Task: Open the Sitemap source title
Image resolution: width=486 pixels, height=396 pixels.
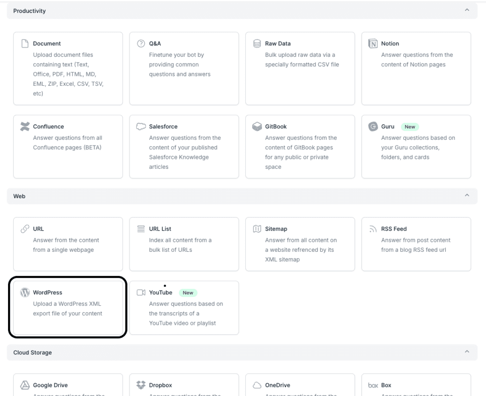Action: pyautogui.click(x=276, y=229)
